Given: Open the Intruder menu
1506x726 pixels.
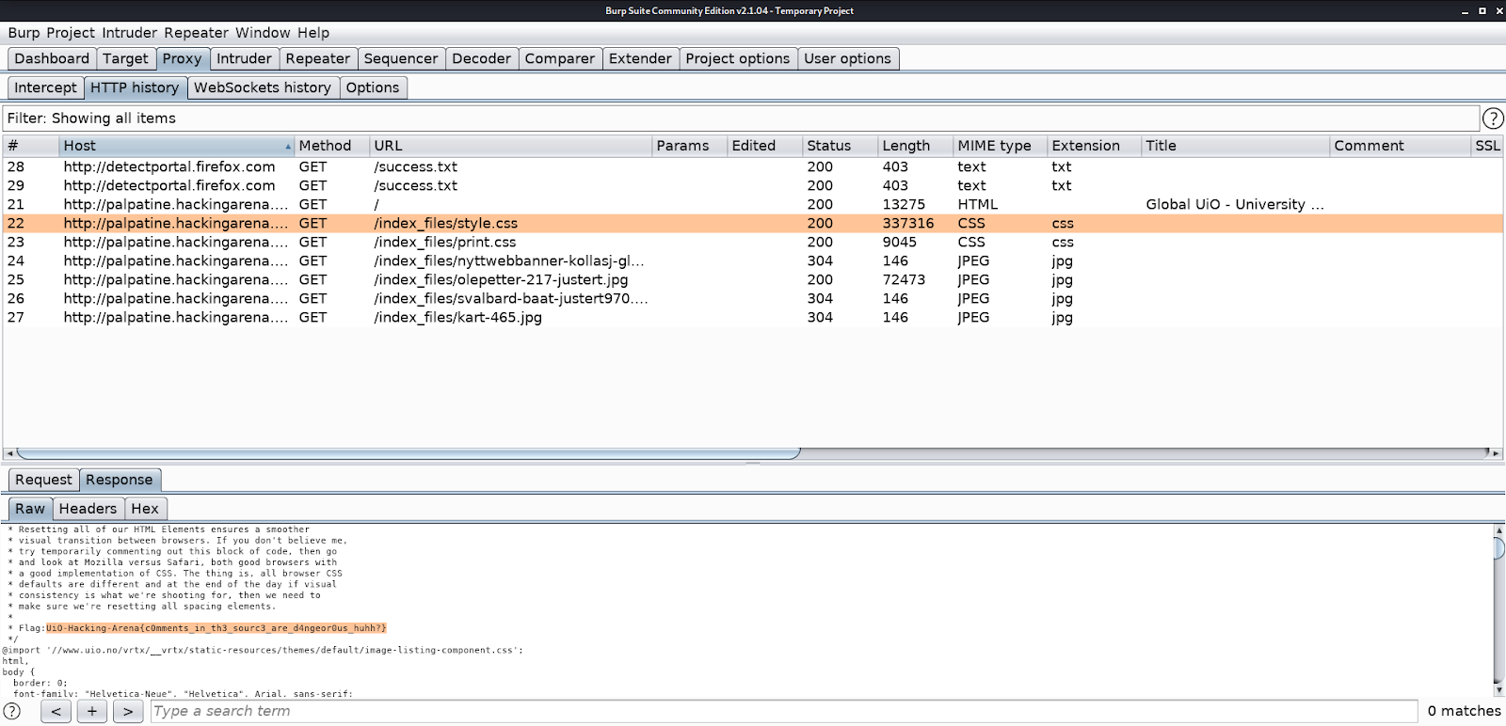Looking at the screenshot, I should coord(131,33).
